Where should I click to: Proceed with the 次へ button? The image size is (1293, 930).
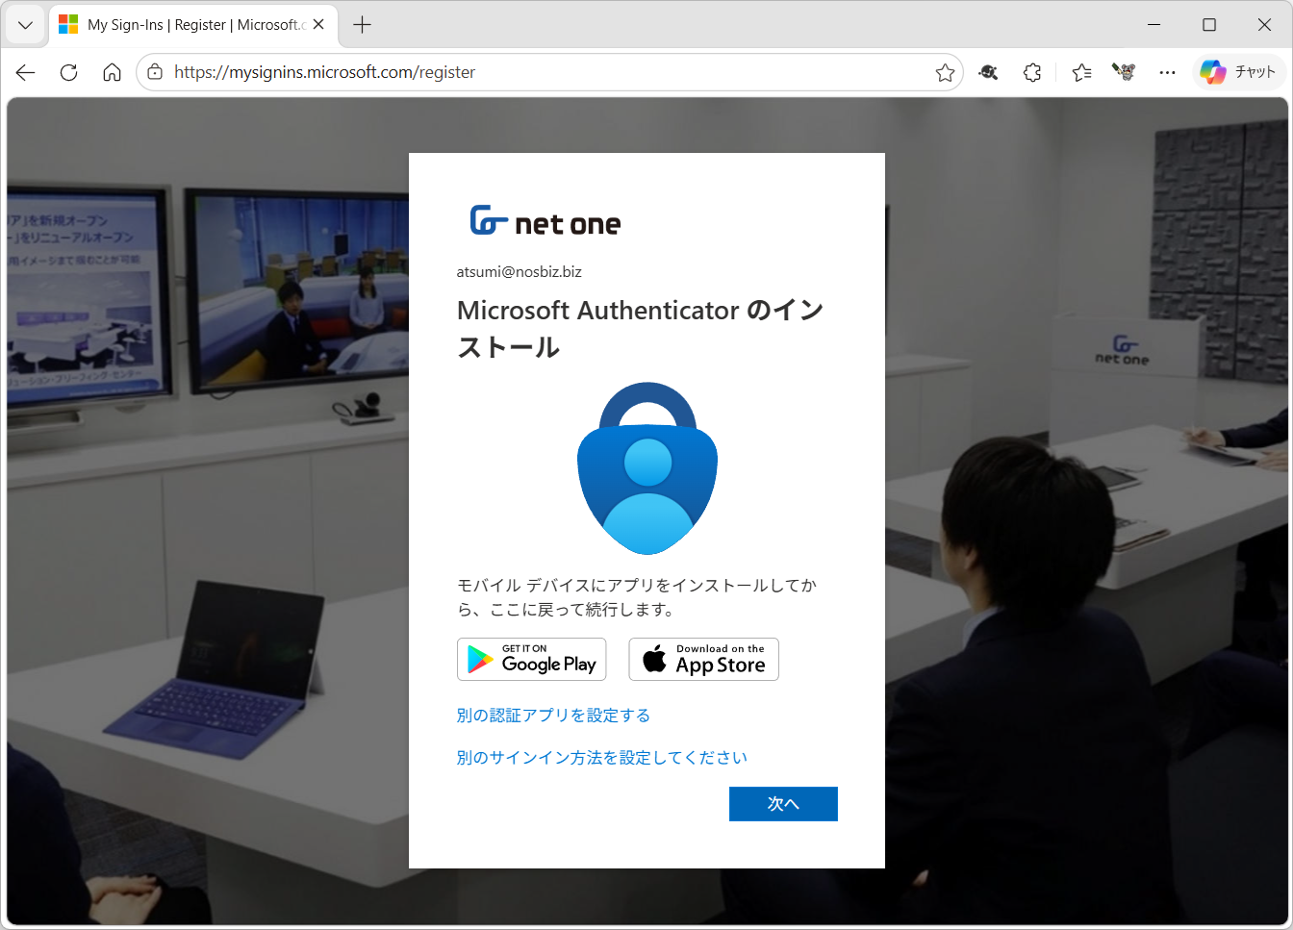783,804
